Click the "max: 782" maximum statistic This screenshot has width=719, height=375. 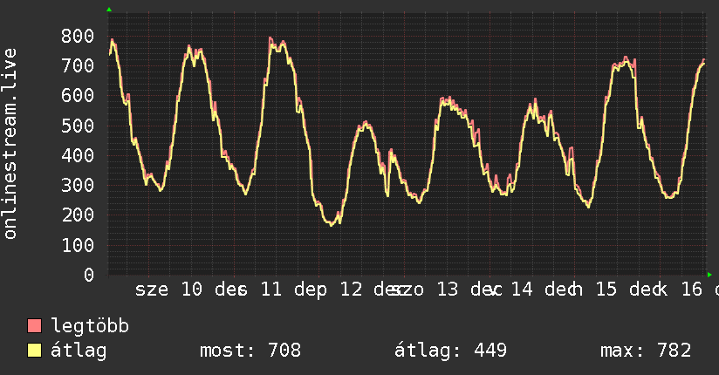[646, 351]
